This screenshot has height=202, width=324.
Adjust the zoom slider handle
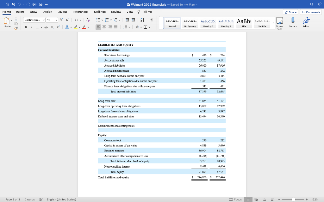tap(293, 199)
